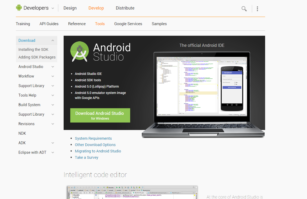This screenshot has width=307, height=199.
Task: Expand second Support Library chevron below Build System
Action: click(x=53, y=114)
